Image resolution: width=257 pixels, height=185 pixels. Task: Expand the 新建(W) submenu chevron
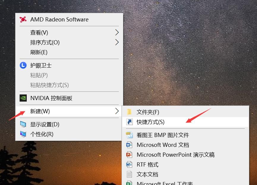[117, 111]
